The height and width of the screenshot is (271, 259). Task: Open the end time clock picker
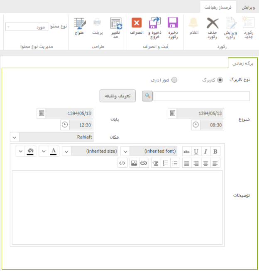pyautogui.click(x=65, y=125)
